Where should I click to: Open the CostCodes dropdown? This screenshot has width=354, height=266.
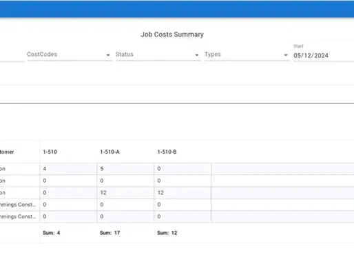pyautogui.click(x=70, y=54)
